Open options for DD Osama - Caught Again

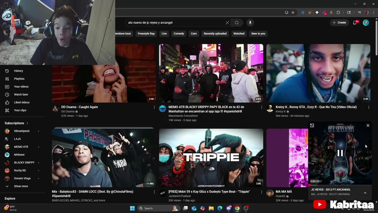click(x=154, y=107)
